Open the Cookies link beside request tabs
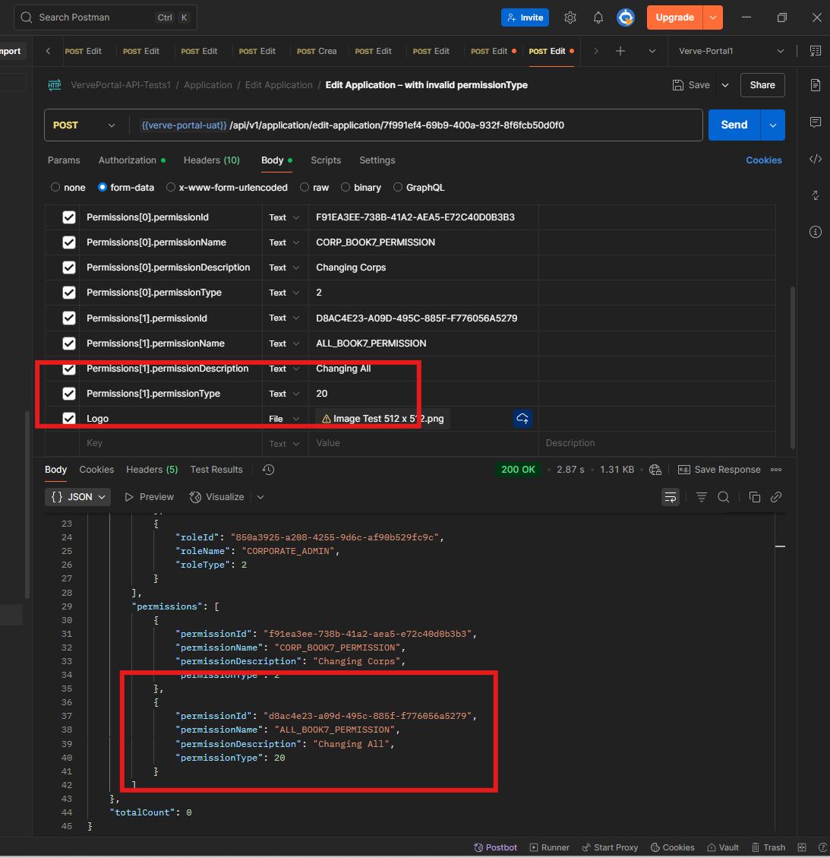The height and width of the screenshot is (858, 830). pos(763,160)
